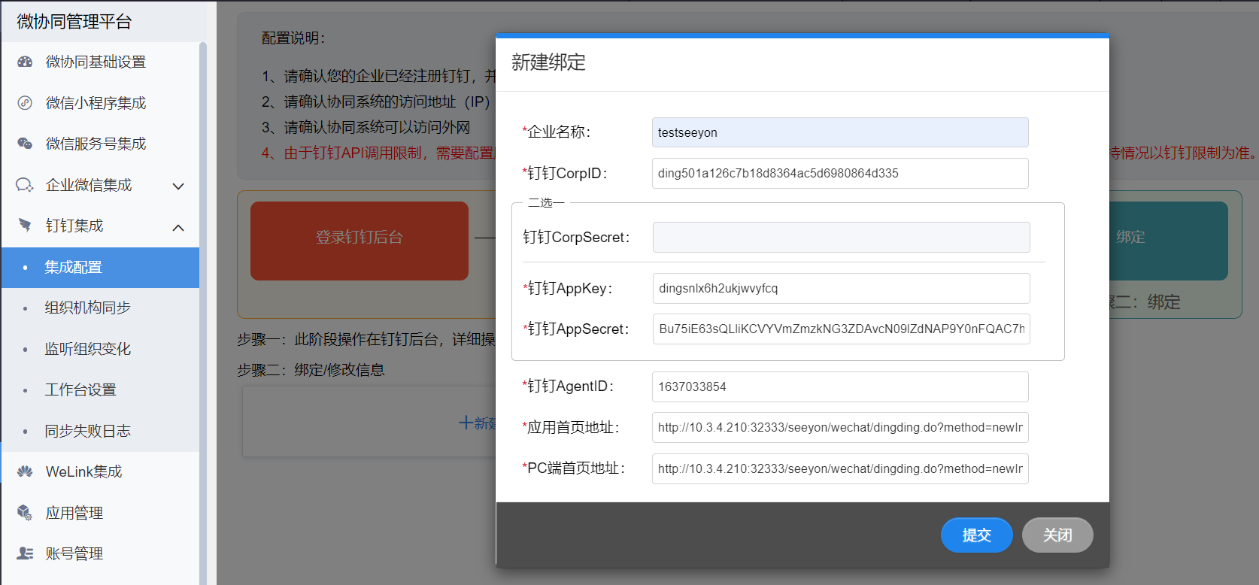Click the 应用首页地址 input field
This screenshot has width=1259, height=585.
coord(840,427)
